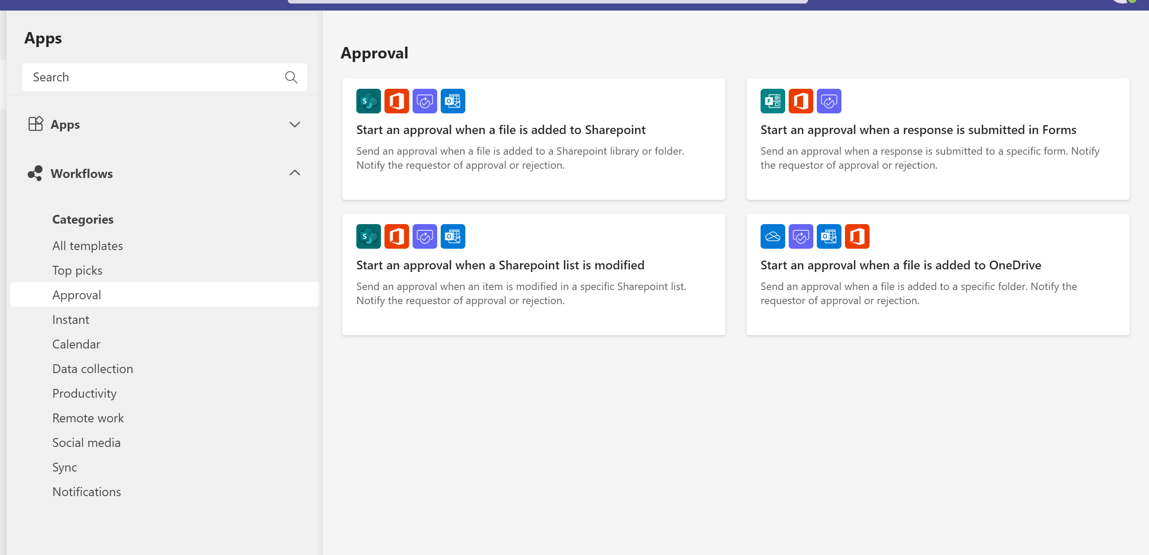Click SharePoint icon on file-added card
1149x555 pixels.
pyautogui.click(x=368, y=101)
